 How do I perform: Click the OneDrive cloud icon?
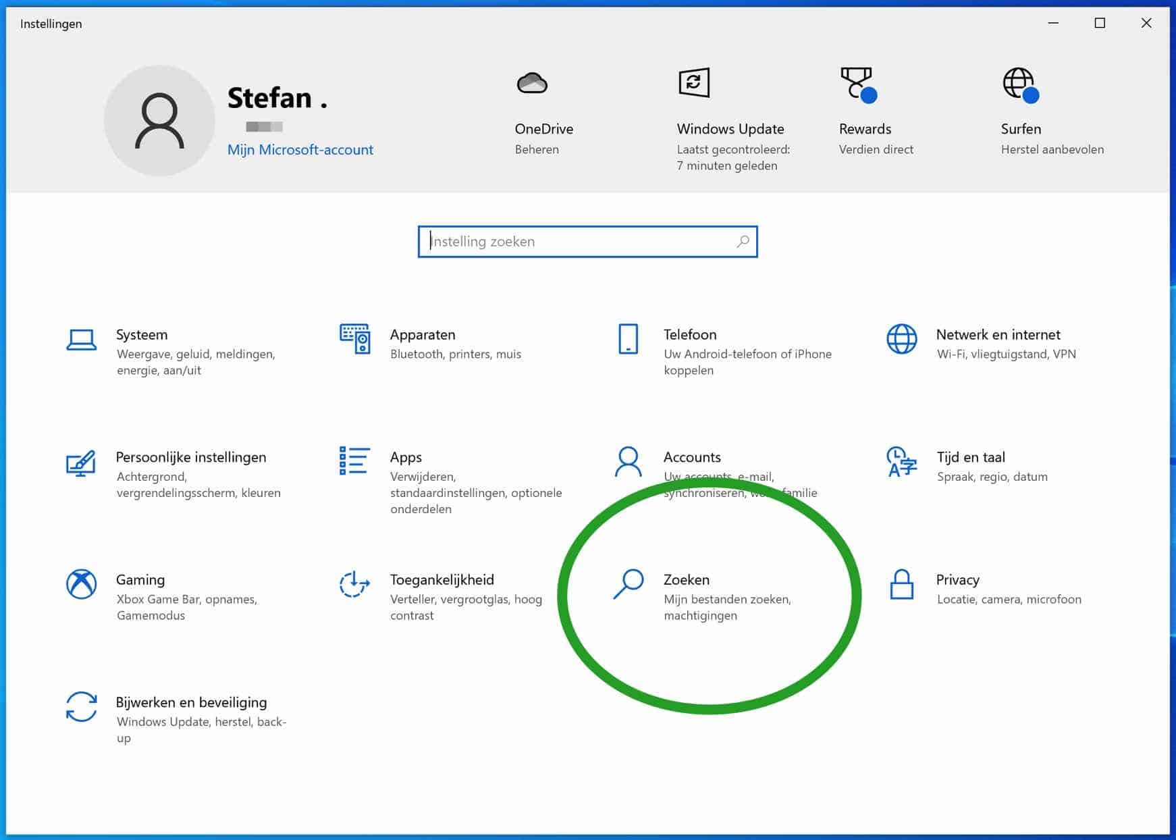pos(532,83)
